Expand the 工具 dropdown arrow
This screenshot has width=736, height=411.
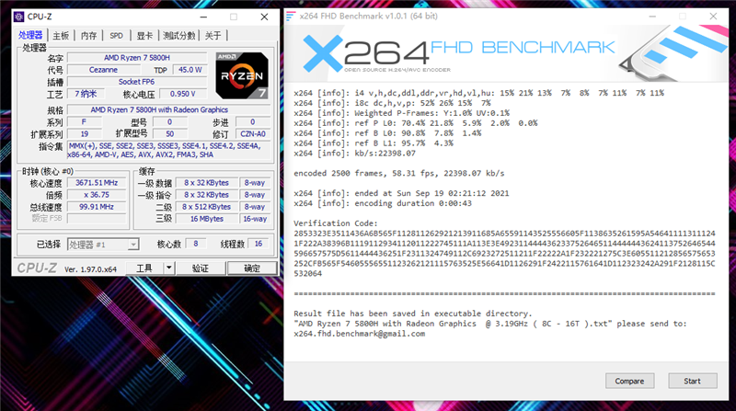(168, 268)
